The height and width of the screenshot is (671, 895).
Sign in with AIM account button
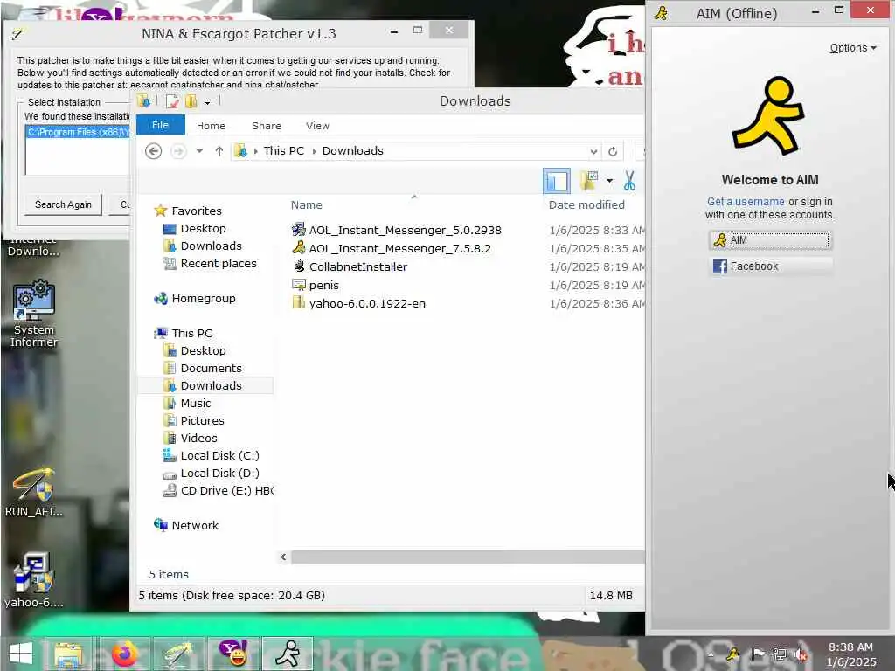pos(770,240)
